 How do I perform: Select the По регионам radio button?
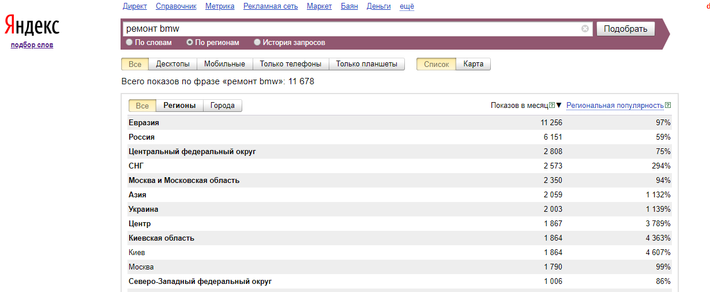tap(190, 43)
